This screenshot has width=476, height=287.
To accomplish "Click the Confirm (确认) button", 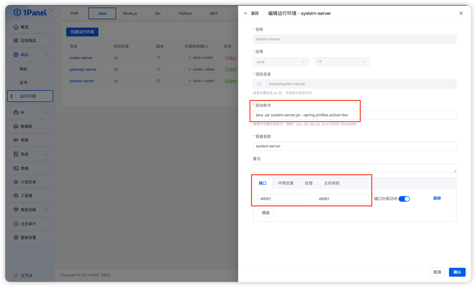I will (457, 272).
